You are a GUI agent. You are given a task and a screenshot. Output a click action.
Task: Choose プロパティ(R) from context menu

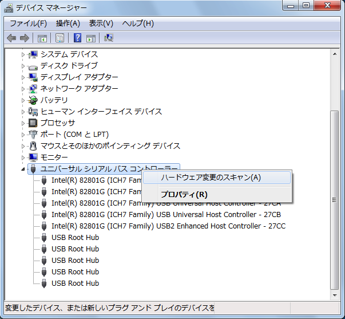(217, 195)
